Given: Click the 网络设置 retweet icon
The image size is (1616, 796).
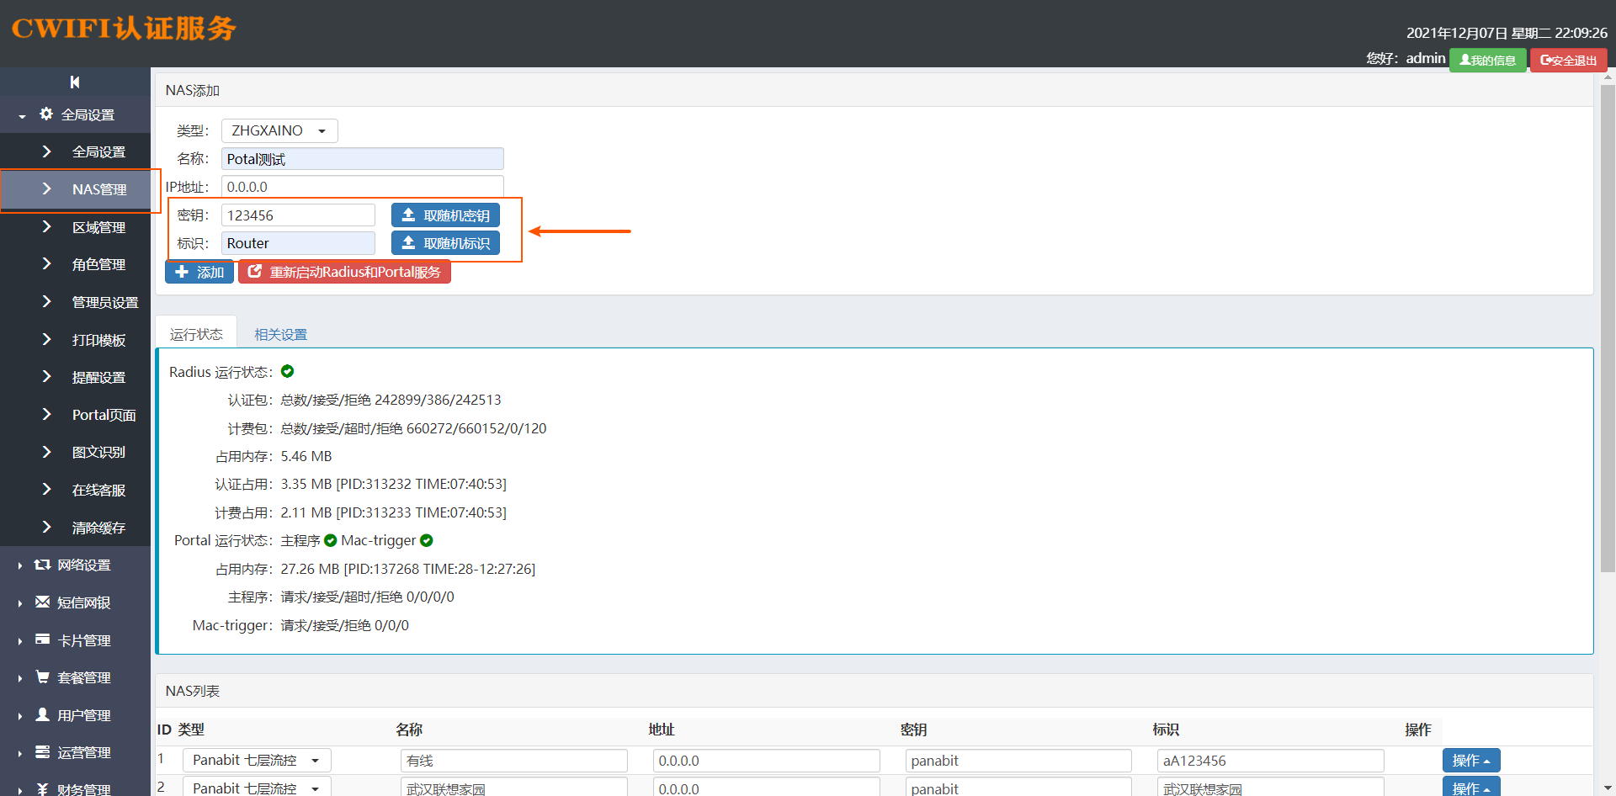Looking at the screenshot, I should pyautogui.click(x=42, y=565).
